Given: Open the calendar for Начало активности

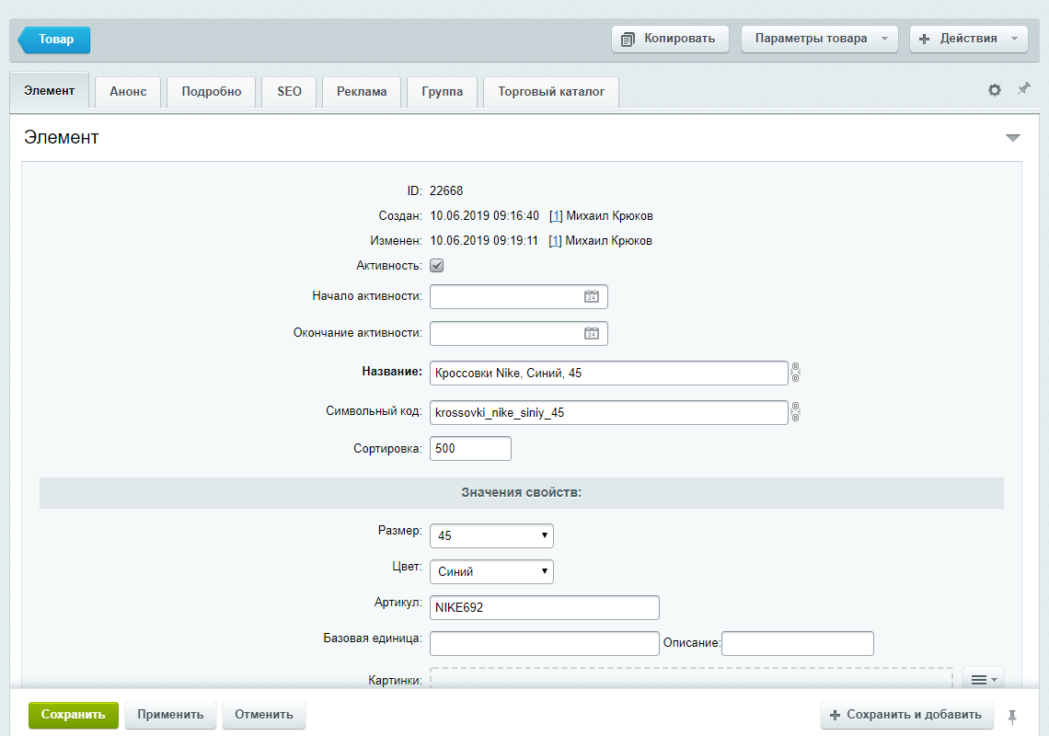Looking at the screenshot, I should 592,297.
